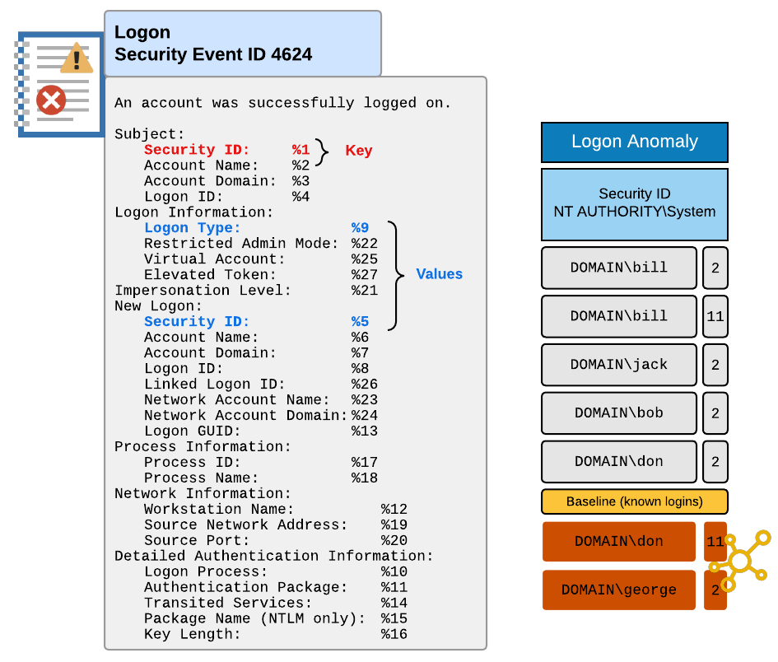Click "Process Name:" line
Image resolution: width=778 pixels, height=662 pixels.
coord(261,478)
